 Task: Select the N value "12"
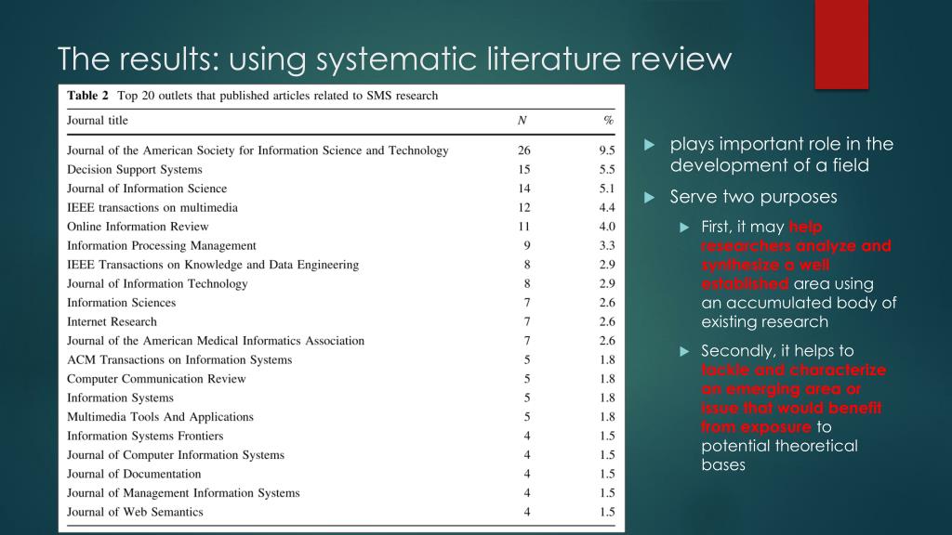pos(524,207)
